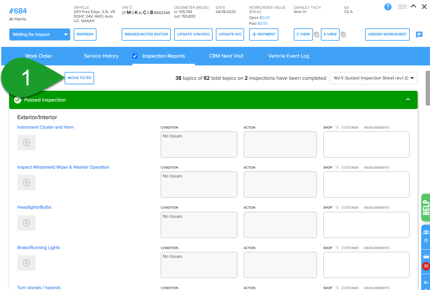The height and width of the screenshot is (290, 430).
Task: Add image for Inspect Windshield Wiper & Washer
Action: [x=26, y=183]
